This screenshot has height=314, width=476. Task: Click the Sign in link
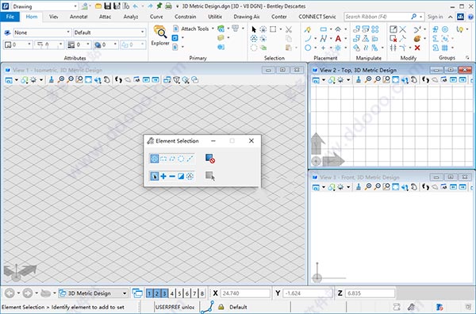[x=435, y=17]
